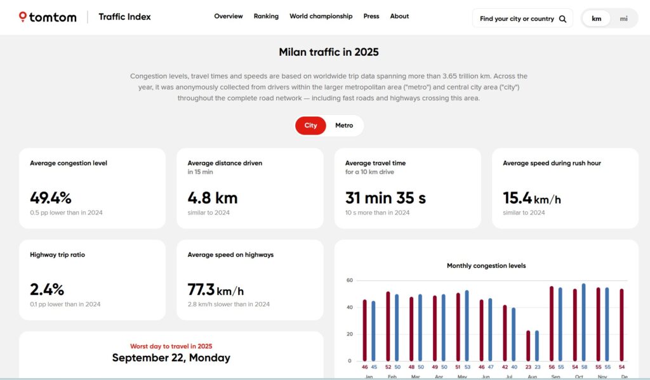
Task: Click the blue May bar labeled 53
Action: click(x=467, y=325)
